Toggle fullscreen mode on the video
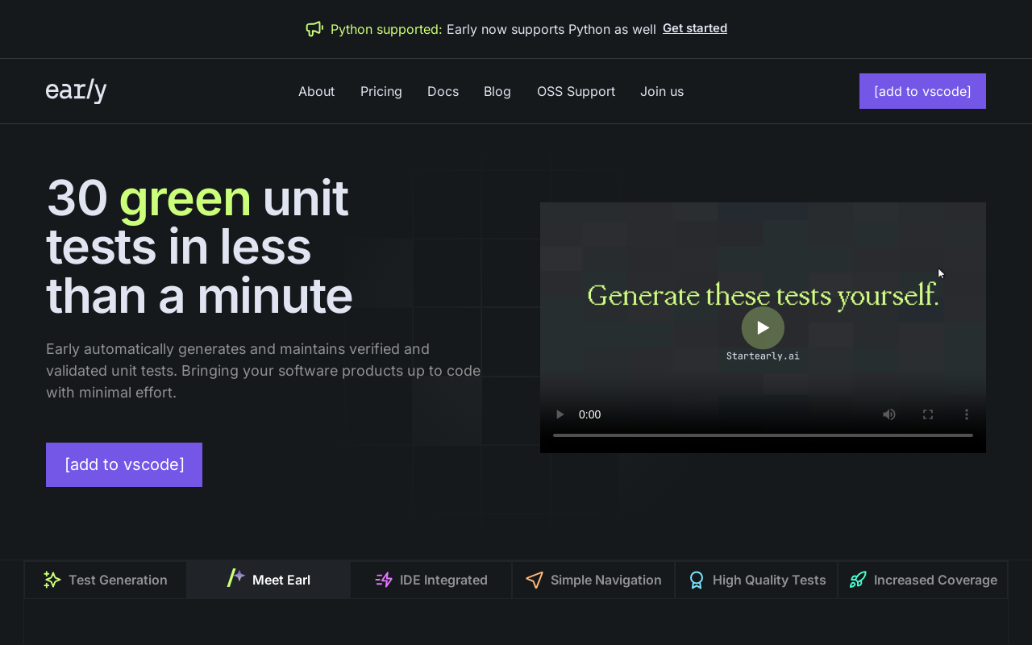 927,414
